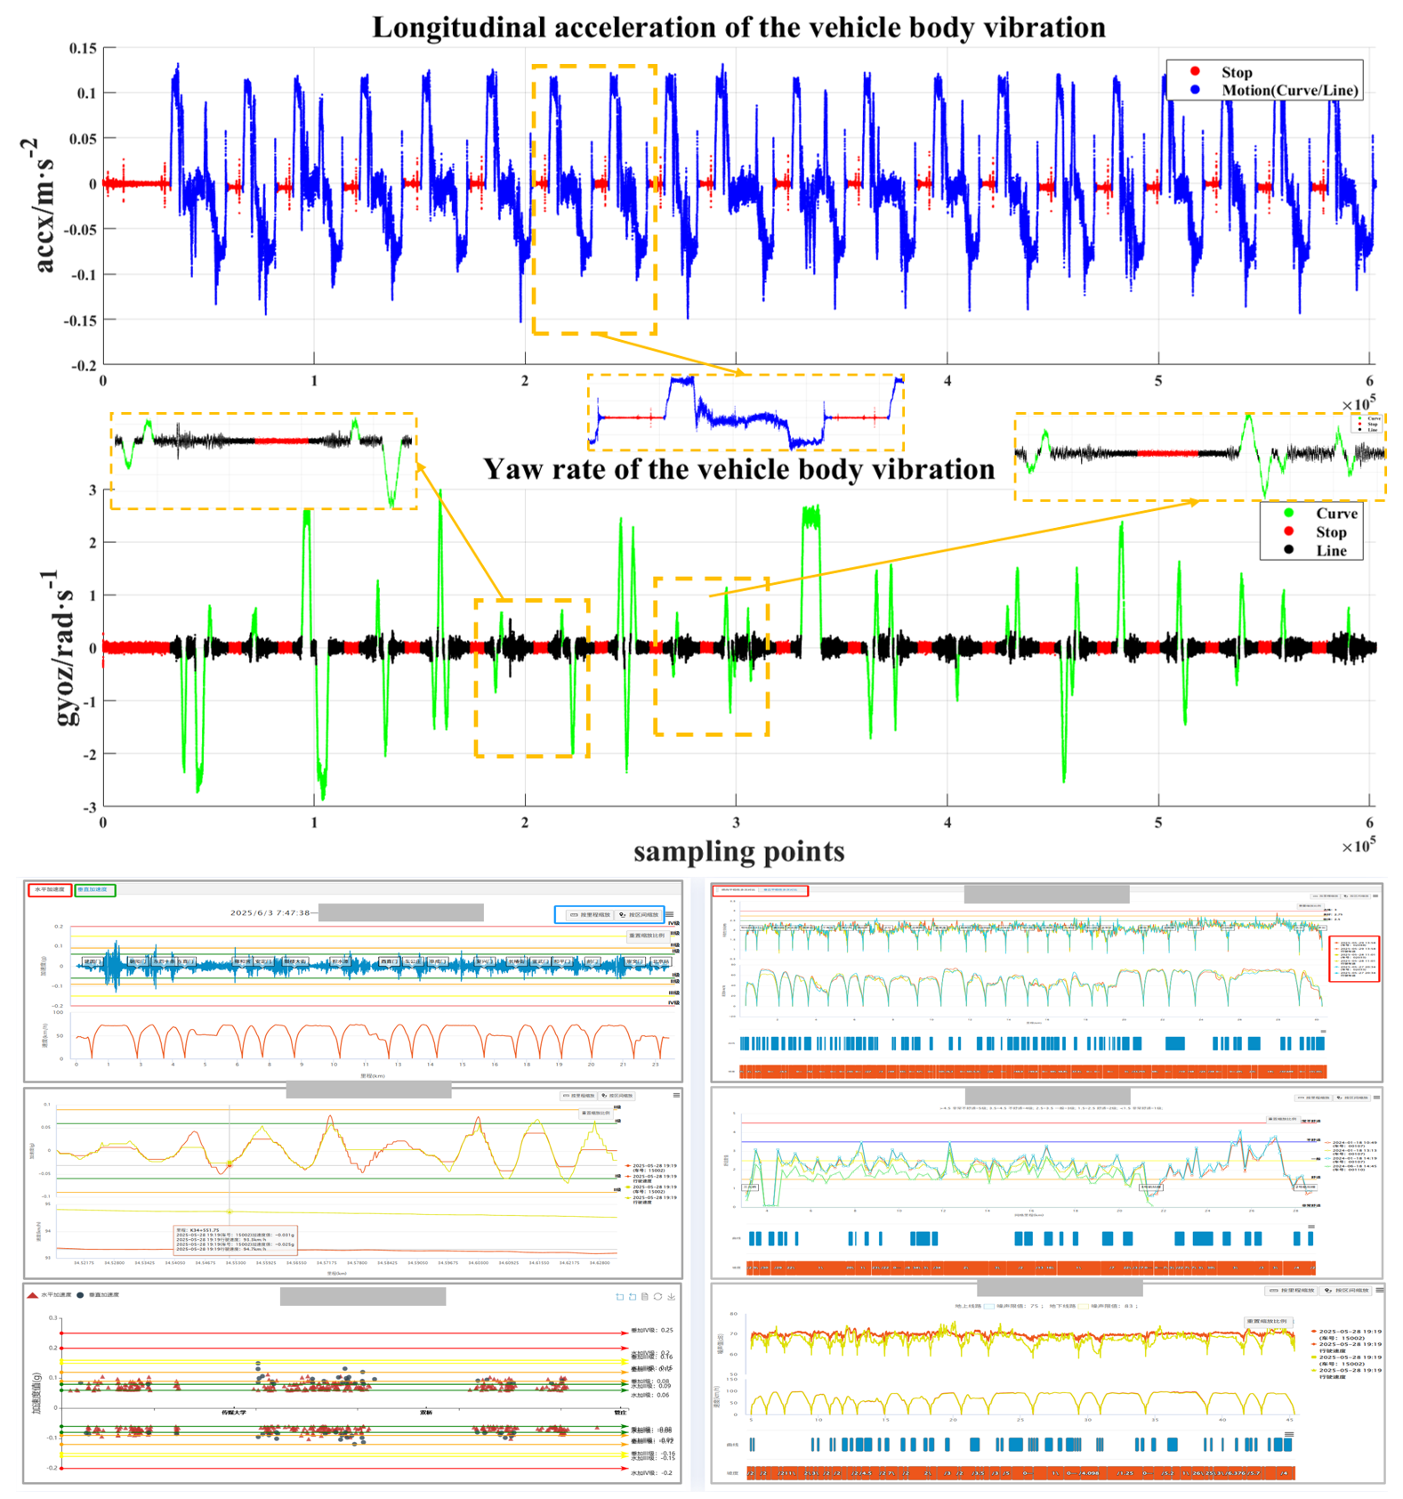Click zoom reset icon in scatter toolbar
This screenshot has width=1403, height=1499.
click(x=633, y=1296)
